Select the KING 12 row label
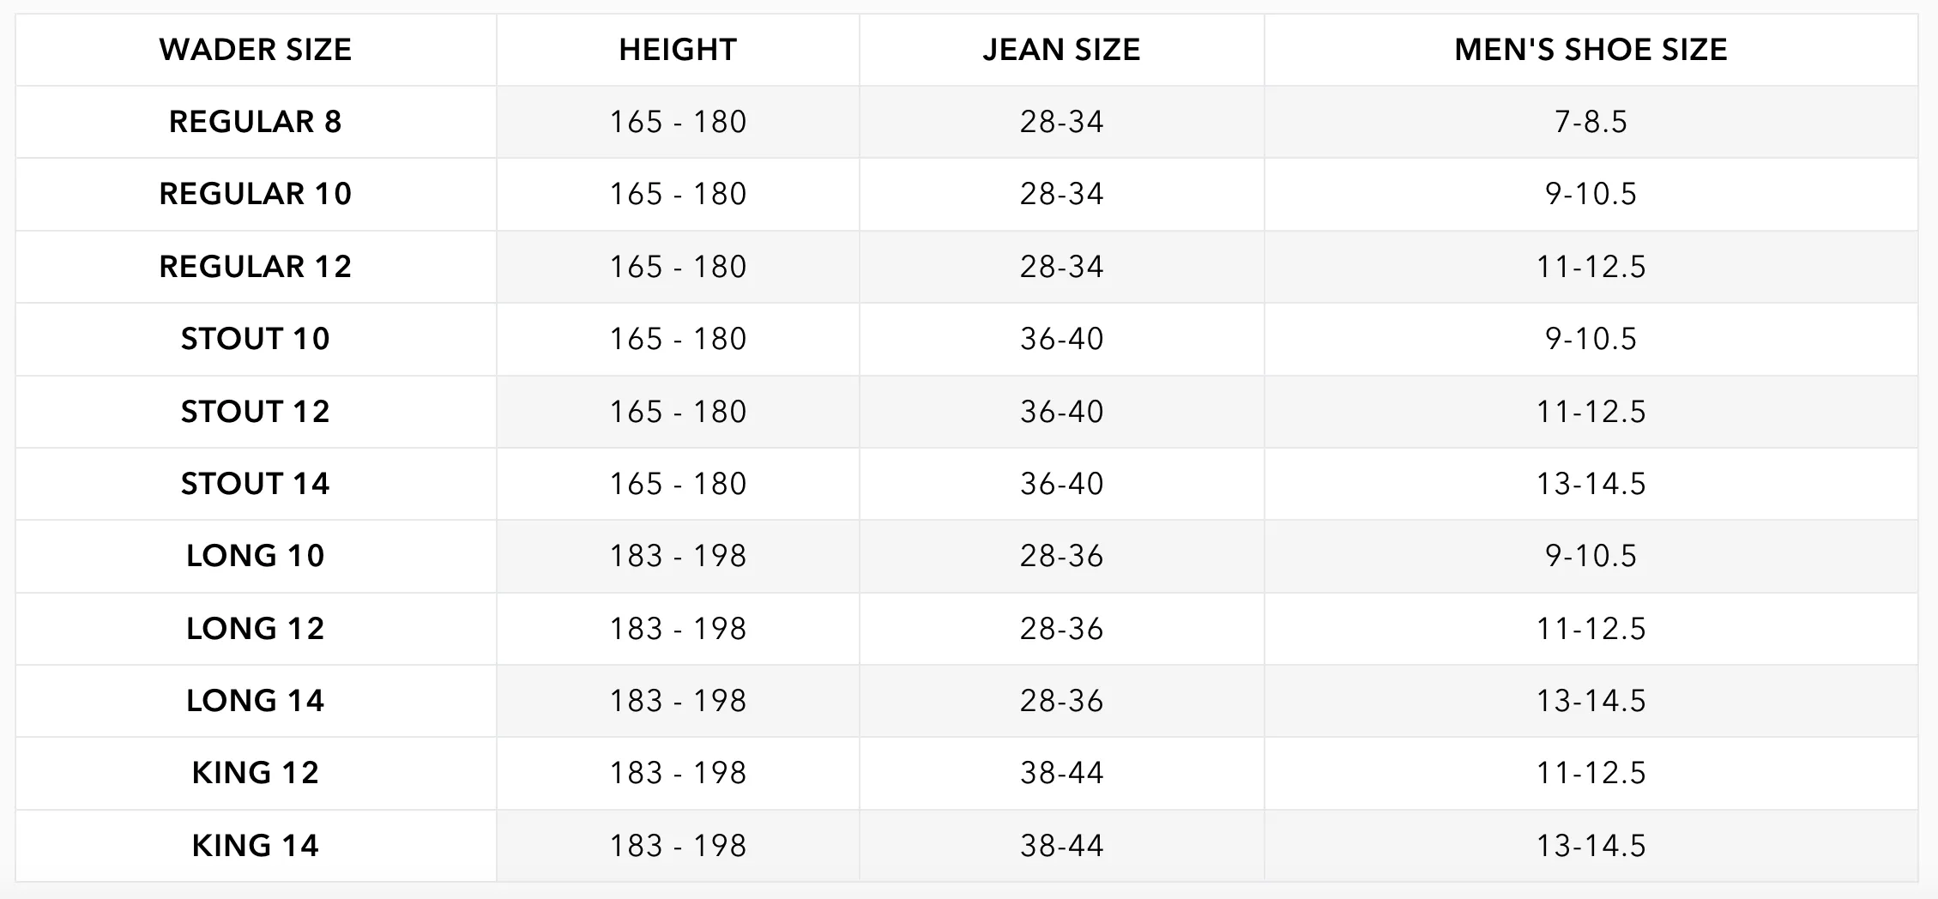 click(256, 773)
